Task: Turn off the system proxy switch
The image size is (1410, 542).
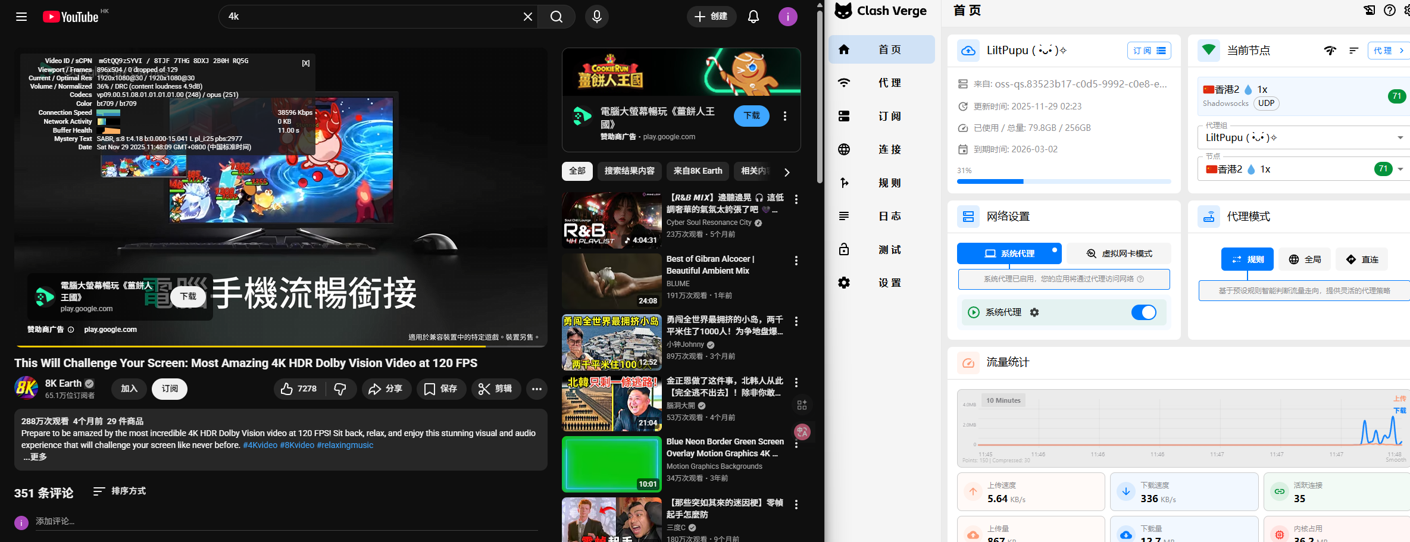Action: [x=1143, y=312]
